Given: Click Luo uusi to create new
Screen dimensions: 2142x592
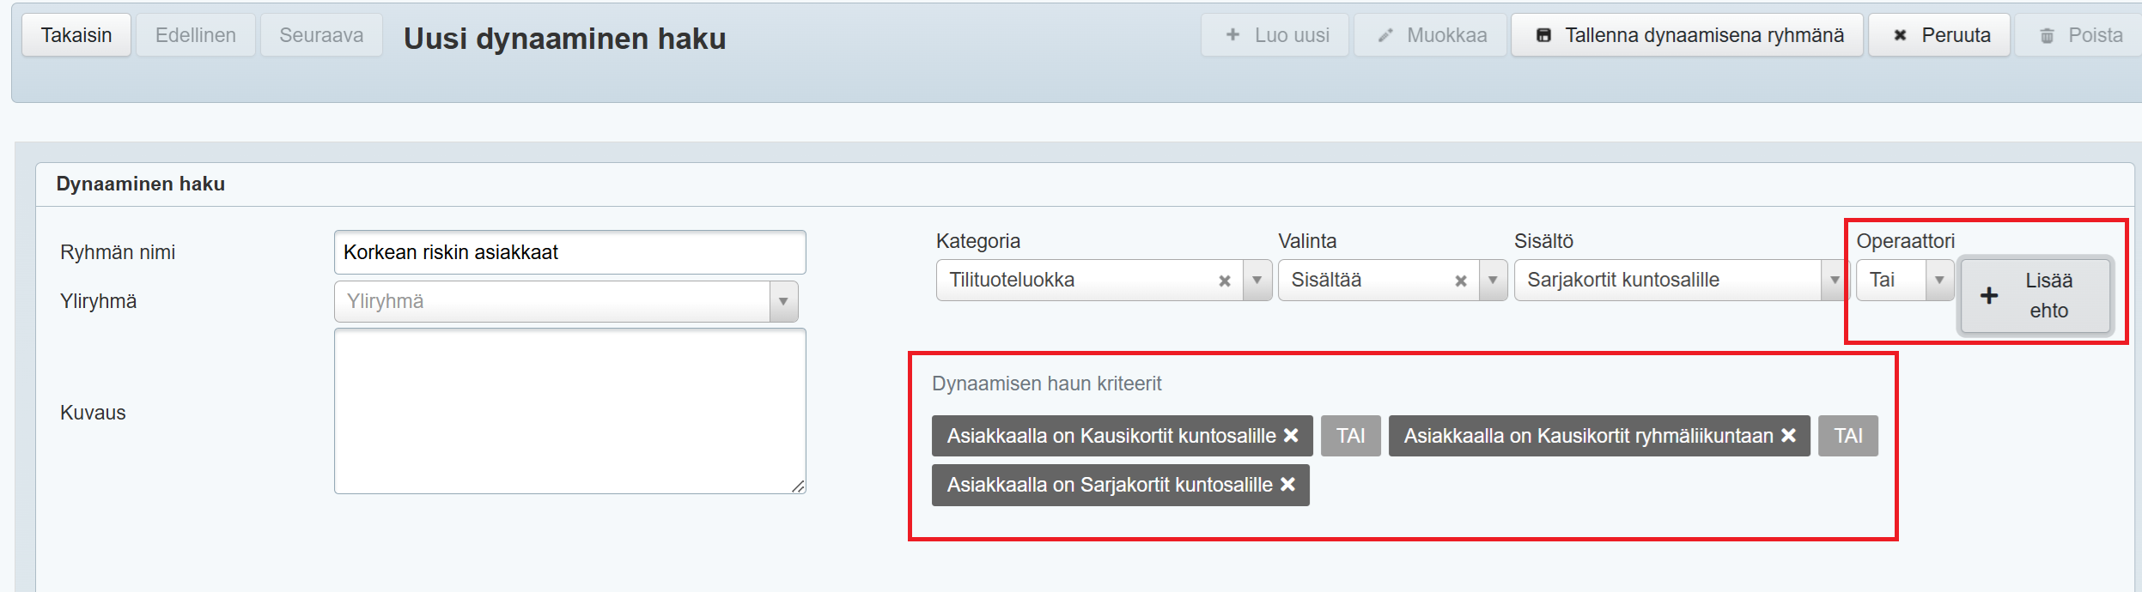Looking at the screenshot, I should 1275,35.
